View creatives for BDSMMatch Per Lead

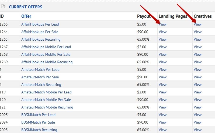(197, 115)
